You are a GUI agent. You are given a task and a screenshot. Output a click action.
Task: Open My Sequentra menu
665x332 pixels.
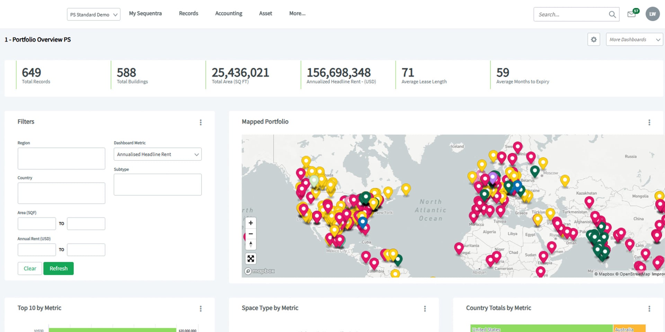[x=145, y=13]
